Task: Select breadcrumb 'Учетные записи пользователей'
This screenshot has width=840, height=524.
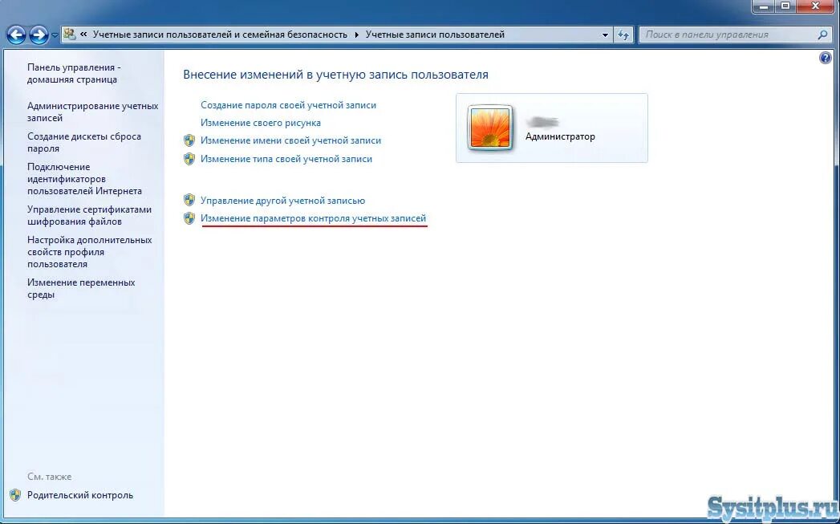Action: click(x=435, y=35)
